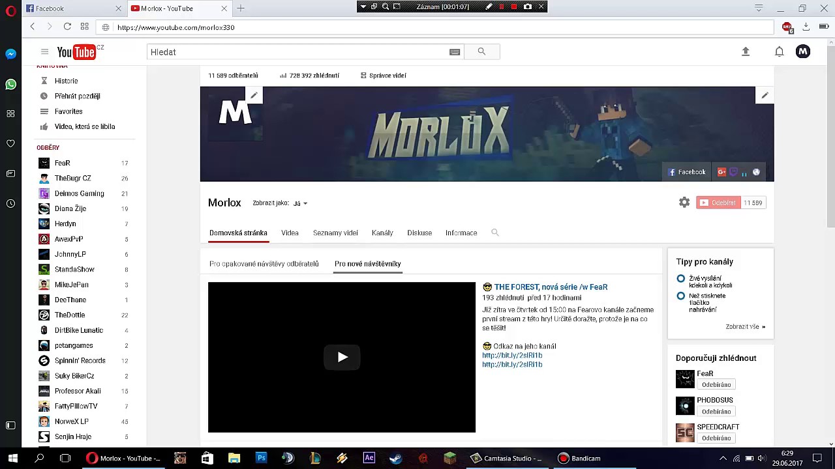Open history clock in Opera sidebar
Image resolution: width=835 pixels, height=469 pixels.
click(10, 203)
